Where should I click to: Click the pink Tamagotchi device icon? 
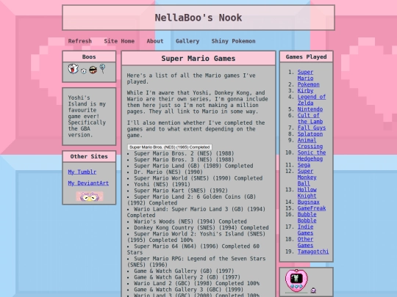tap(296, 281)
